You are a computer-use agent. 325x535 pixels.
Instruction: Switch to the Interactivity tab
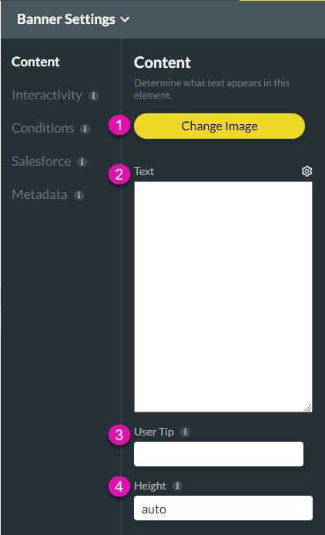[x=47, y=95]
